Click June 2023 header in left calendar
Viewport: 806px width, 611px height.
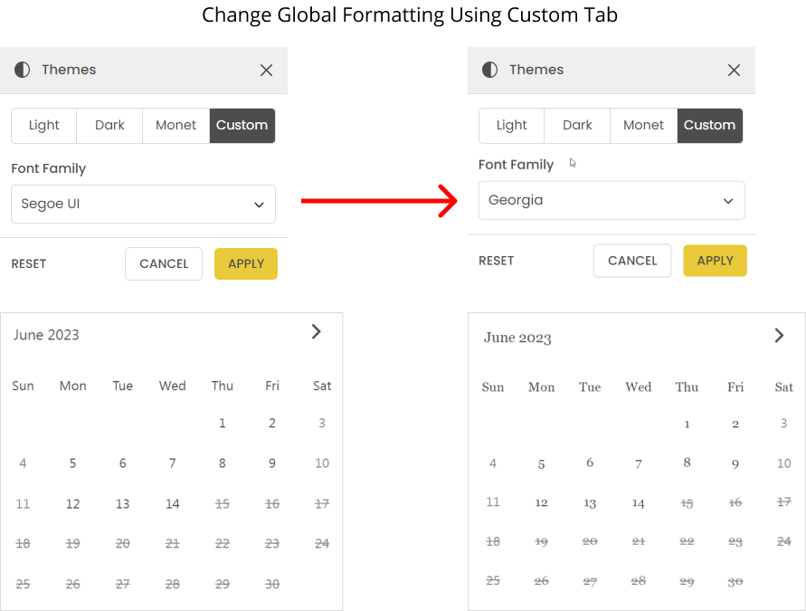tap(46, 335)
